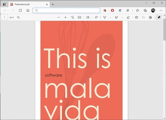Viewport: 166px width, 120px height.
Task: Click the word 'software' in PDF
Action: pyautogui.click(x=54, y=75)
